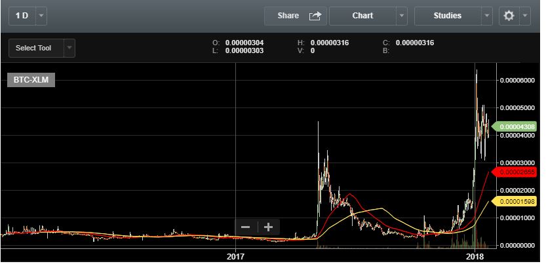The image size is (546, 268).
Task: Click the 0.00003000 price axis label
Action: click(517, 163)
